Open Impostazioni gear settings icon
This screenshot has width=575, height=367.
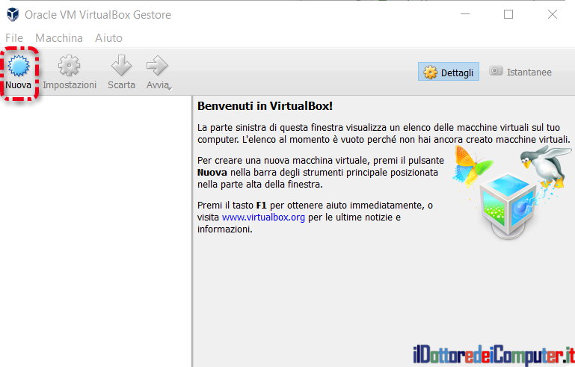pyautogui.click(x=69, y=66)
